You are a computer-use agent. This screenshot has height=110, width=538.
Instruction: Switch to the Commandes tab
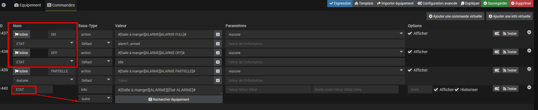[x=61, y=5]
